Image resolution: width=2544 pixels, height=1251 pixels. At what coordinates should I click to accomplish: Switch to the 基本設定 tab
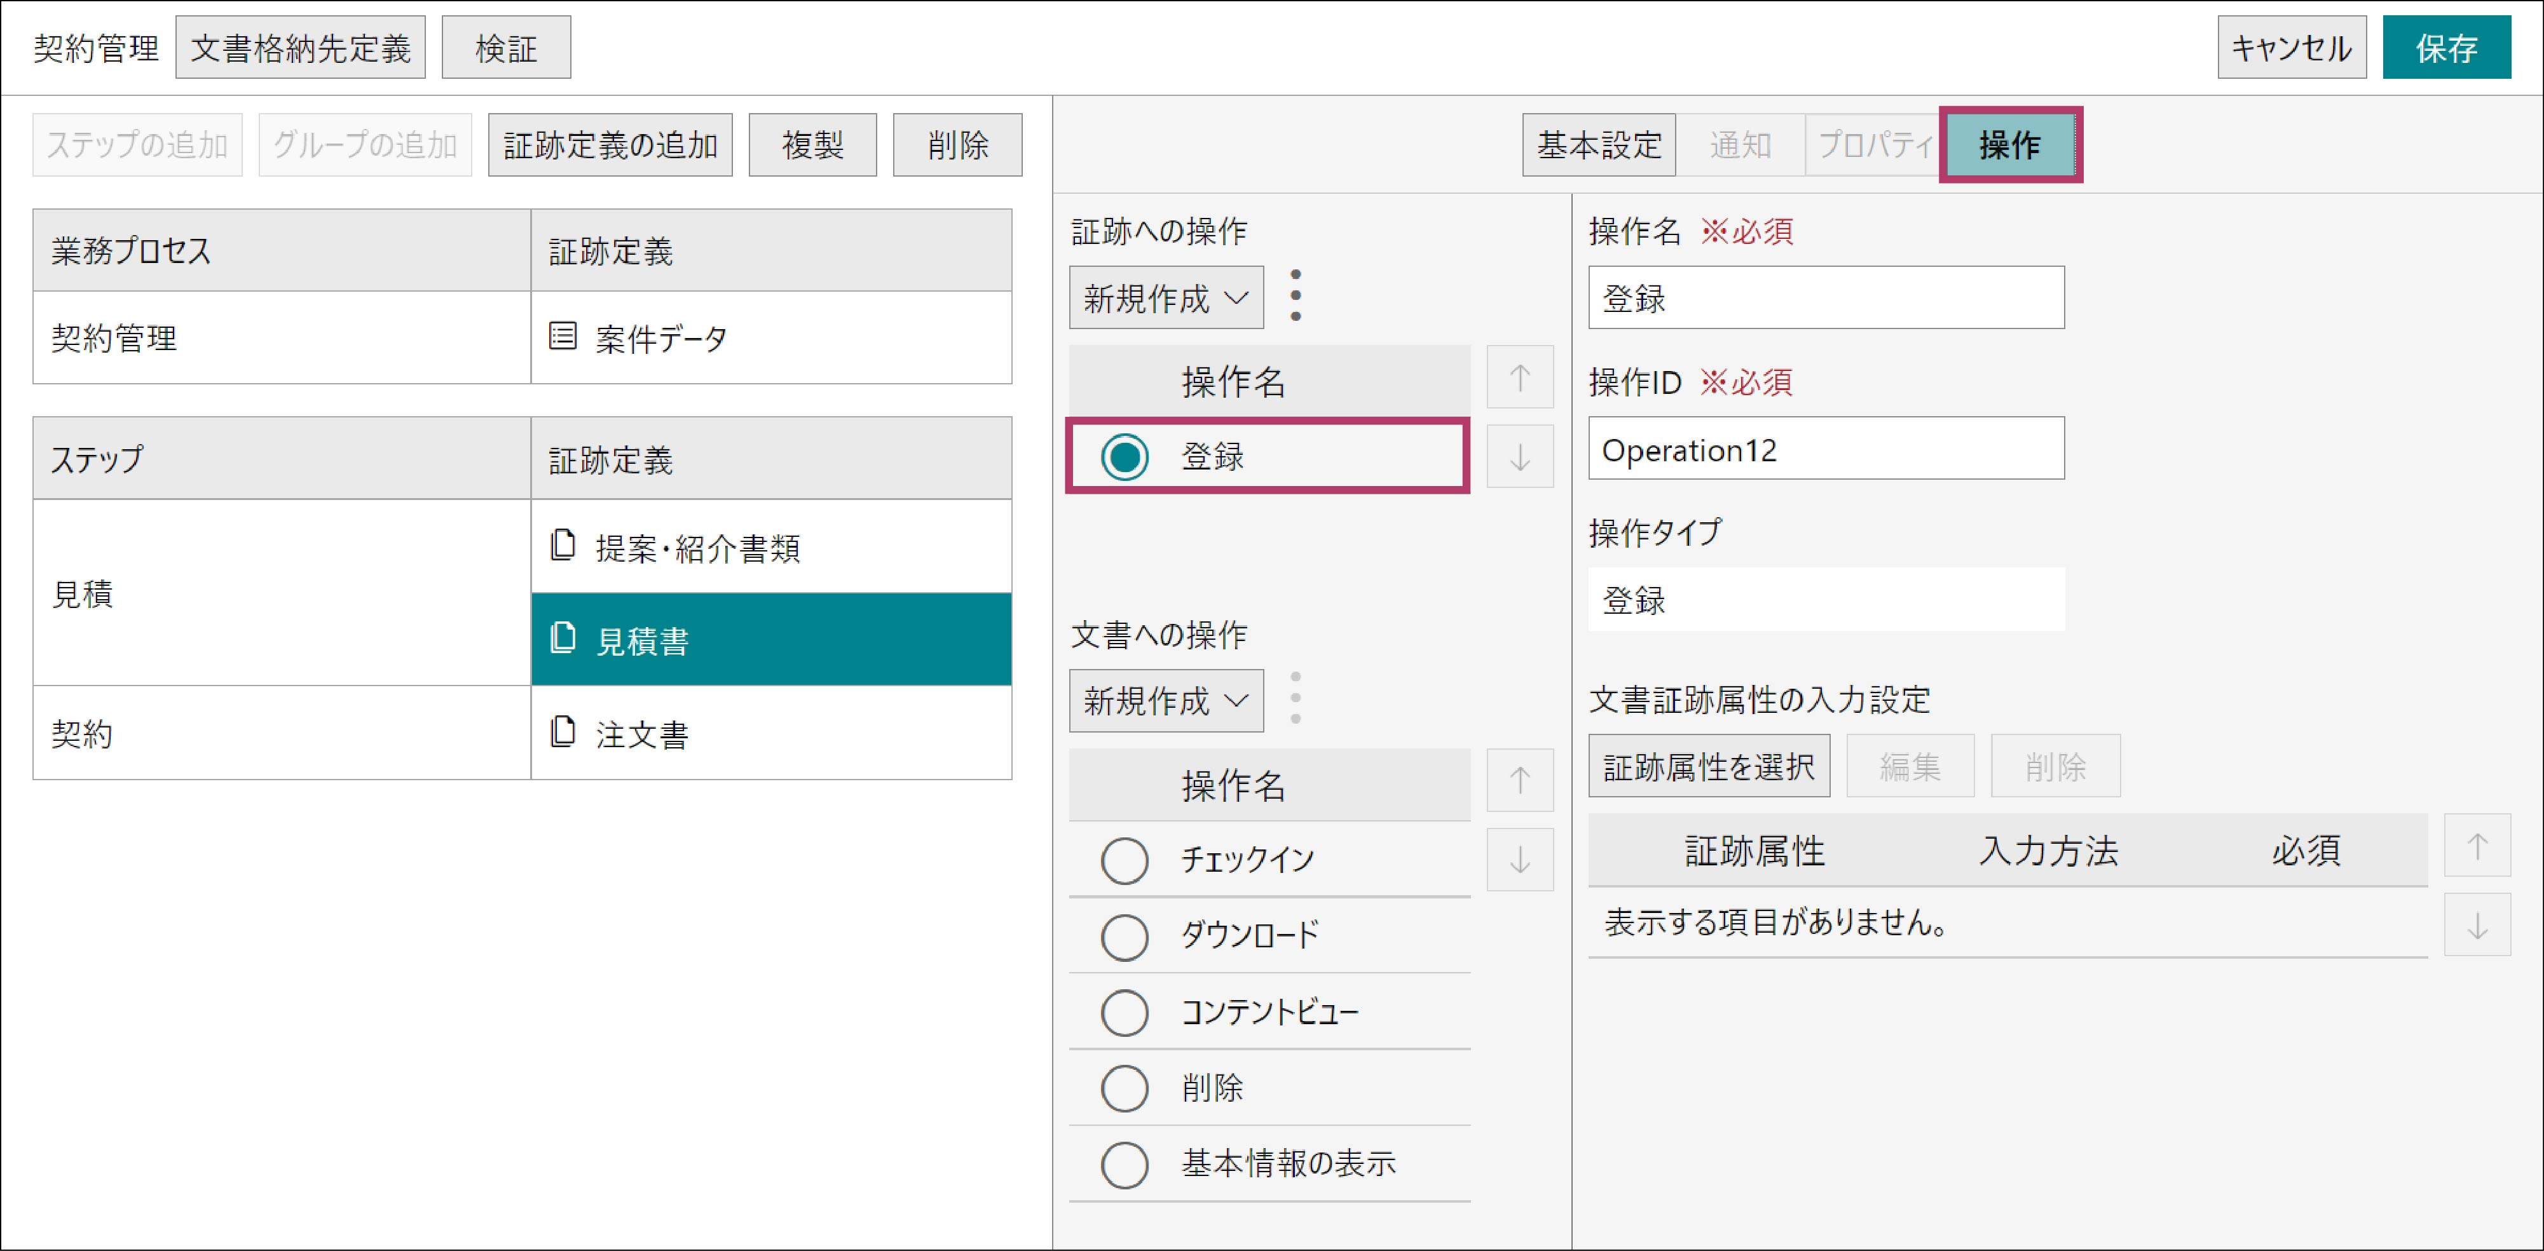1599,145
